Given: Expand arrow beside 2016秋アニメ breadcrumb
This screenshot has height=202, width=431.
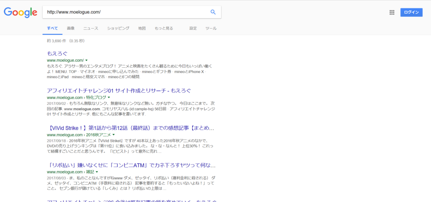Looking at the screenshot, I should (114, 135).
